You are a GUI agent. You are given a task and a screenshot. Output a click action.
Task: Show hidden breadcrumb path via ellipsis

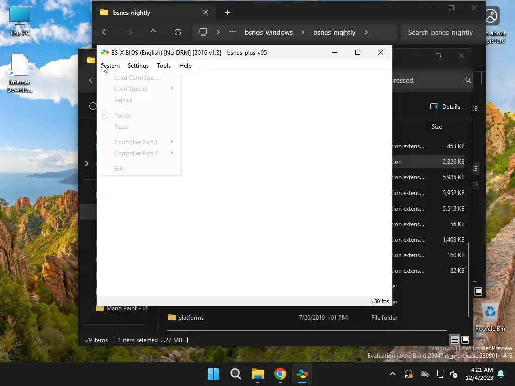[x=232, y=32]
